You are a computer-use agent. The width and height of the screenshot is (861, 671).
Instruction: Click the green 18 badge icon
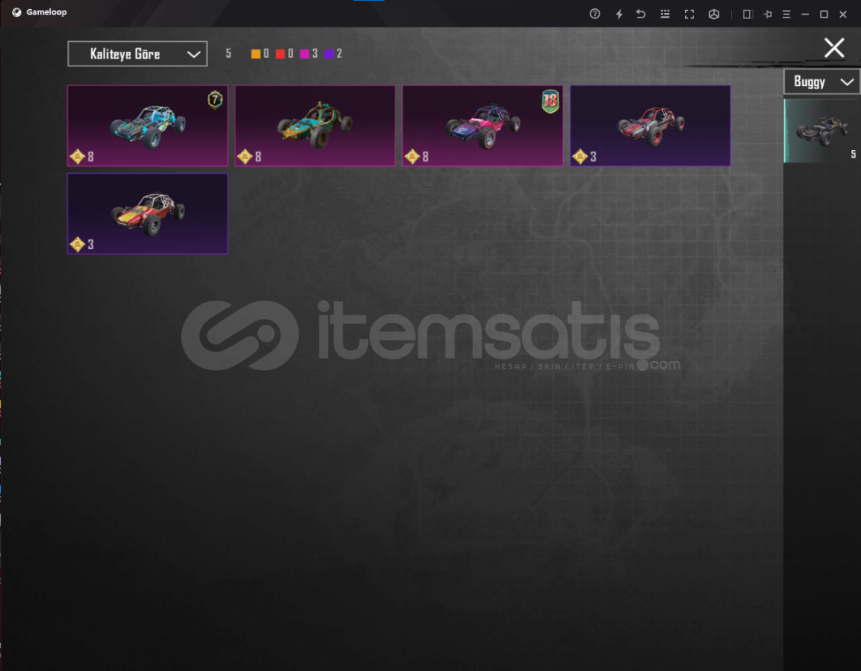[550, 101]
